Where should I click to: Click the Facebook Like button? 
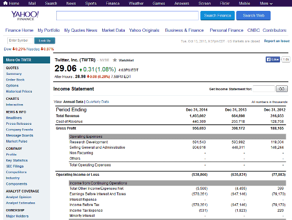[x=273, y=59]
